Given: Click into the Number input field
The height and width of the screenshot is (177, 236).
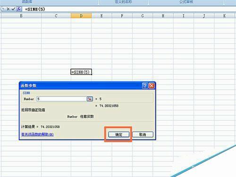Looking at the screenshot, I should [x=62, y=99].
